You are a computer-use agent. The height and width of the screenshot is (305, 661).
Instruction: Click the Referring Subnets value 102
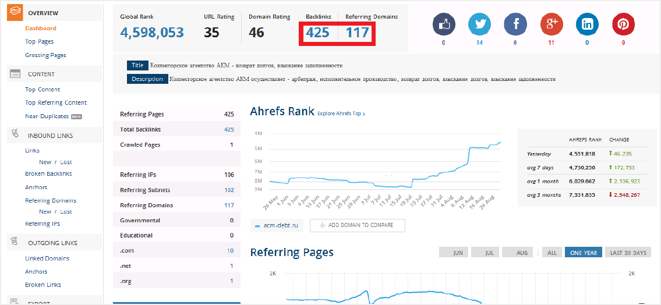click(229, 190)
